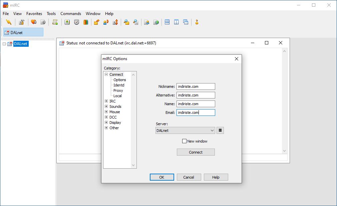Click the Help button in mIRC Options
Viewport: 337px width, 206px height.
click(216, 177)
